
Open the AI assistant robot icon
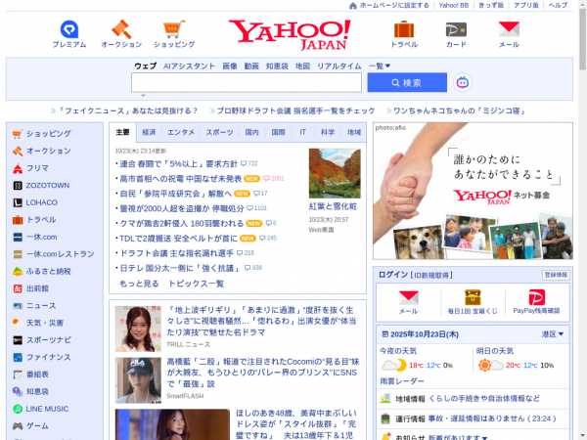click(463, 83)
